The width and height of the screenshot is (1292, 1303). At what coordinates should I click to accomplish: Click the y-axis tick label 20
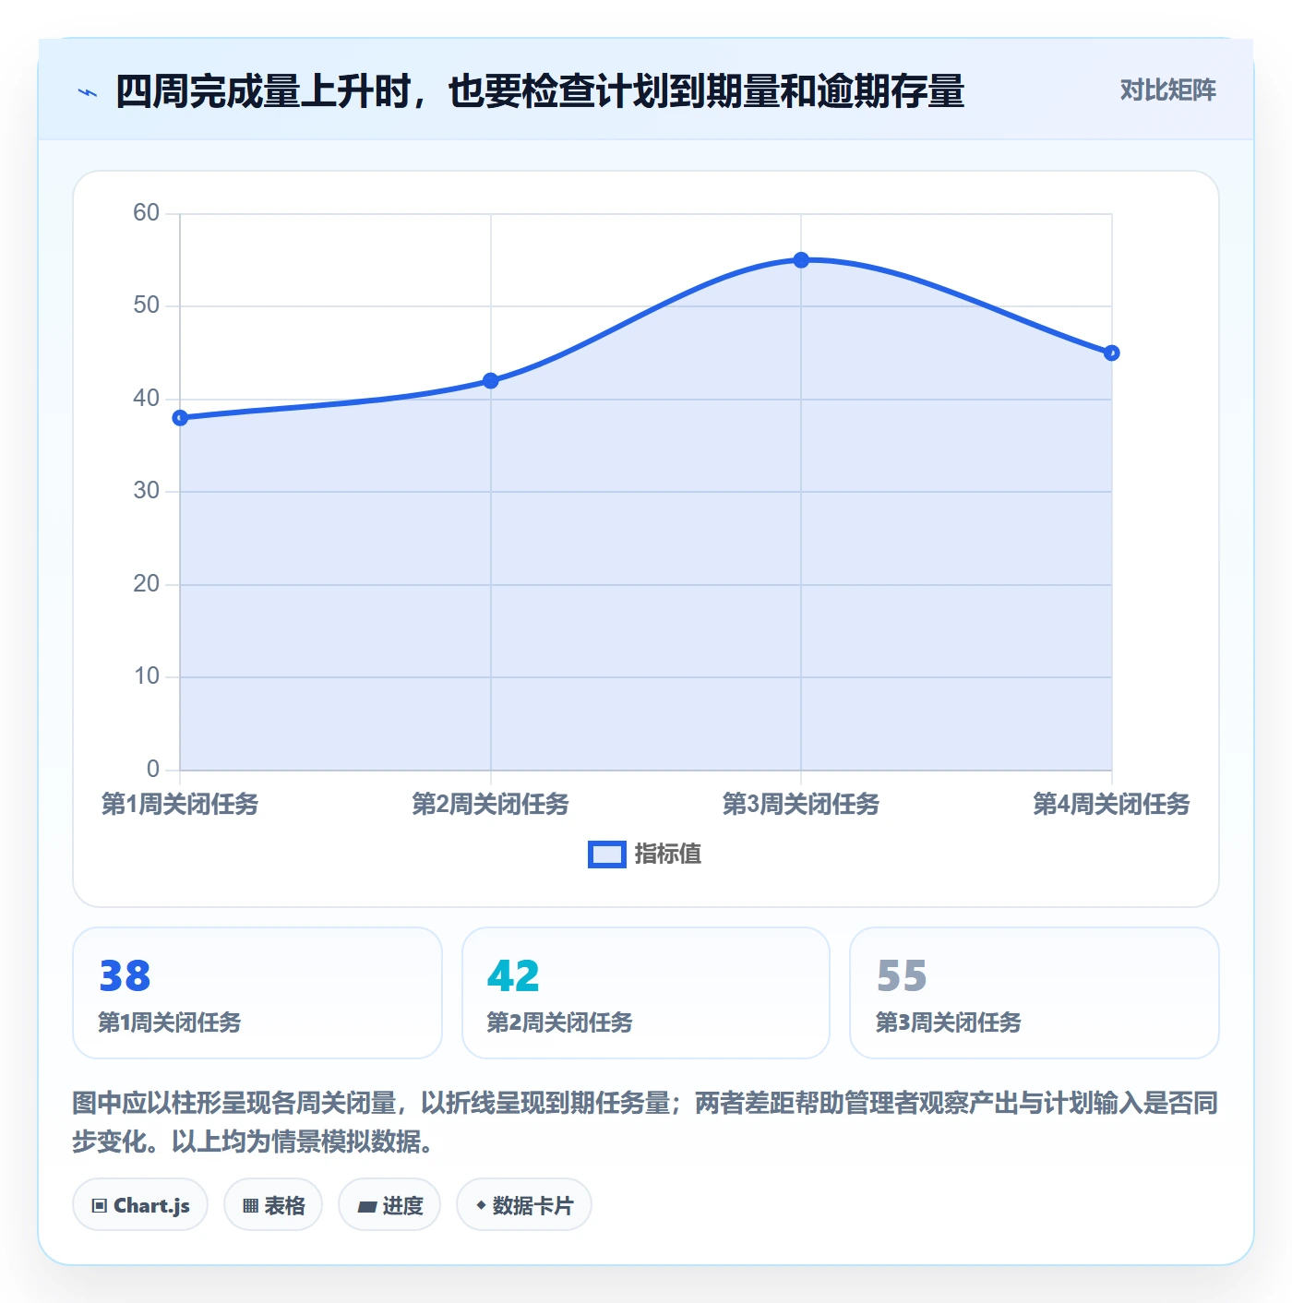147,584
